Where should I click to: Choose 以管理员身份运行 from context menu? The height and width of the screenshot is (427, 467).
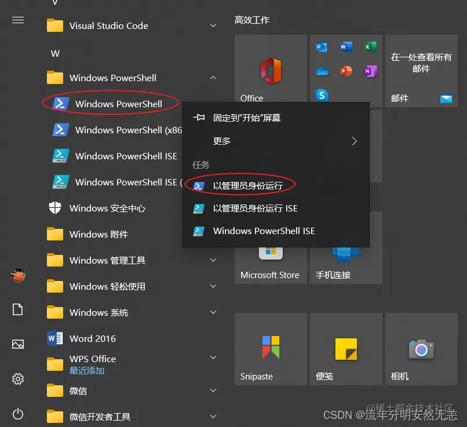tap(276, 185)
